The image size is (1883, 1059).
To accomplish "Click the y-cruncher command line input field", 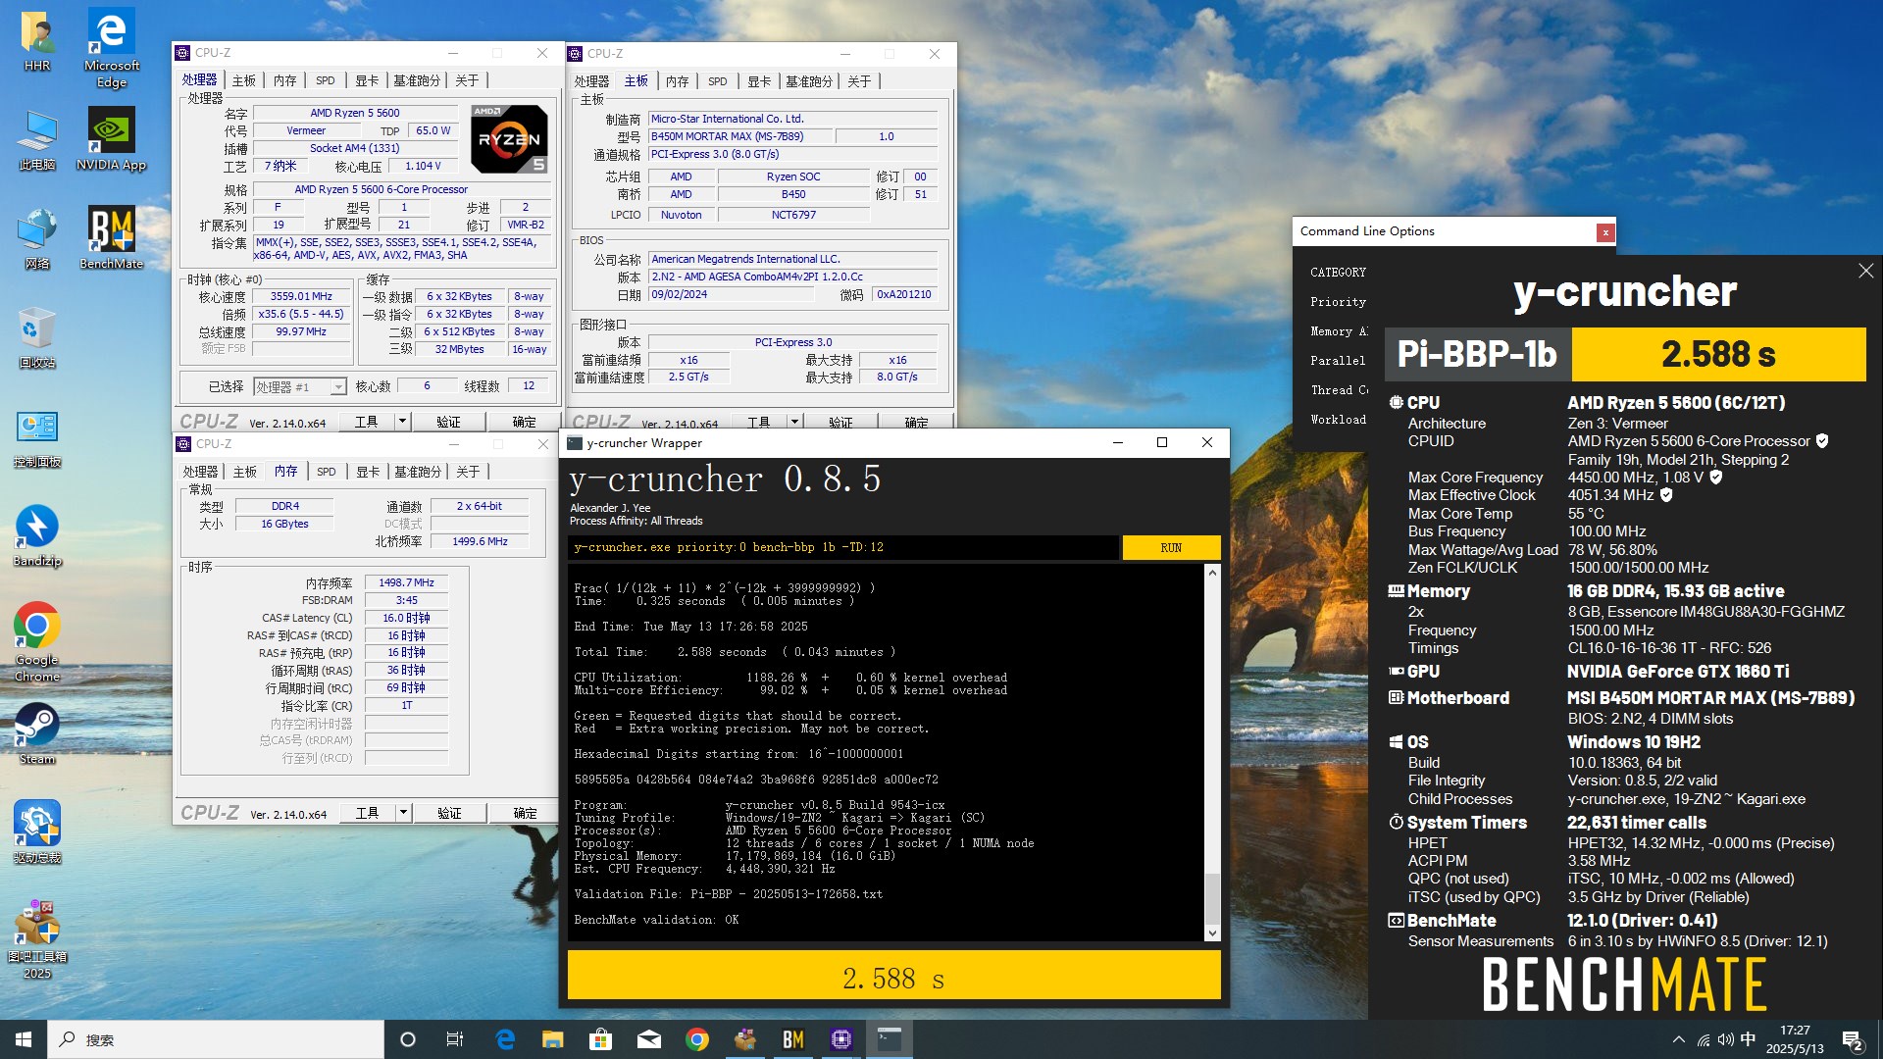I will point(843,547).
